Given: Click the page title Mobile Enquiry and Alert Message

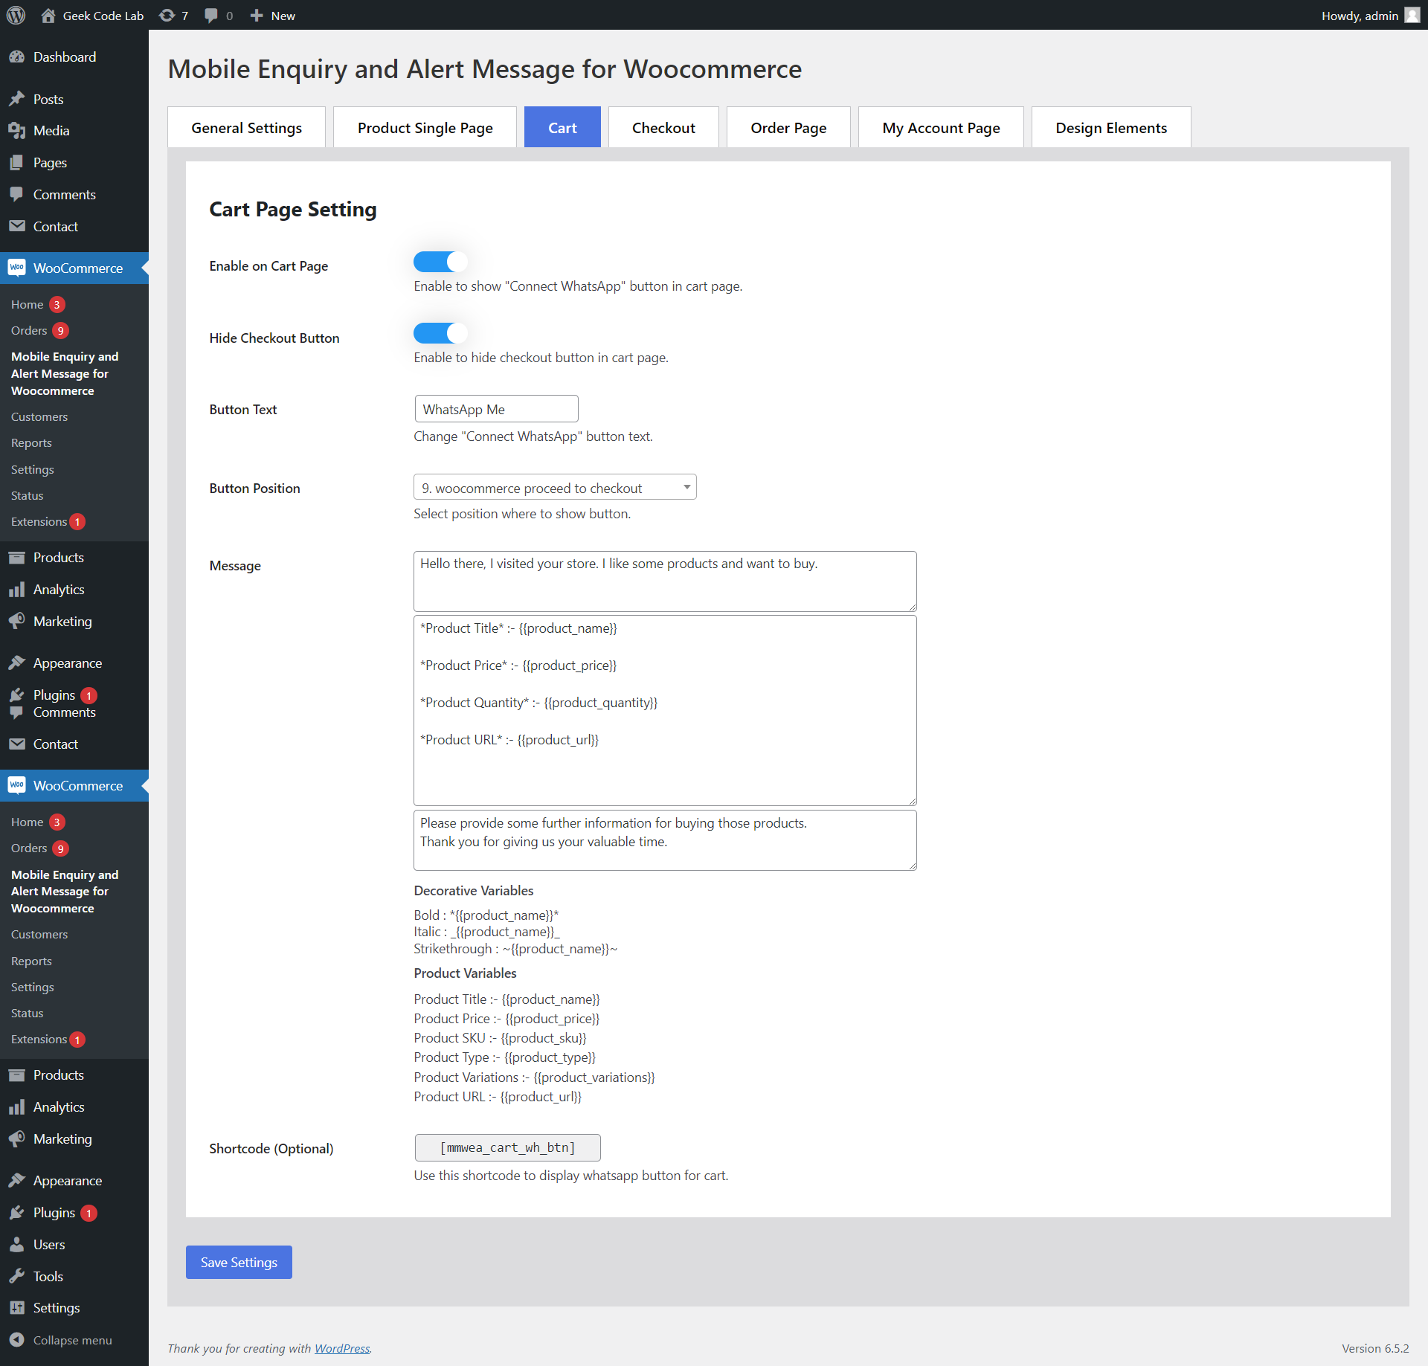Looking at the screenshot, I should 484,69.
